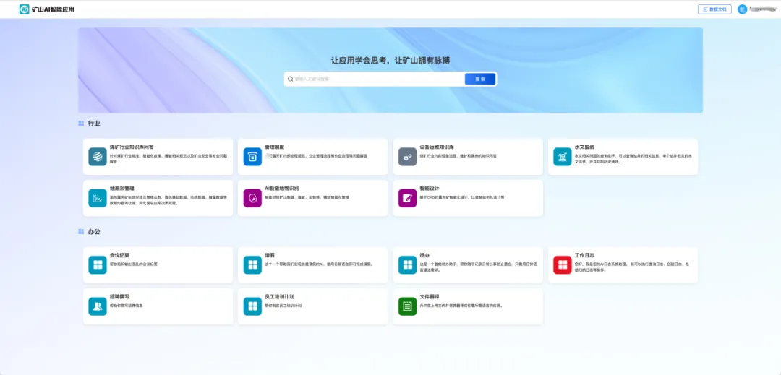Open the 智能设计 purple edit icon
Screen dimensions: 781x375
click(407, 198)
